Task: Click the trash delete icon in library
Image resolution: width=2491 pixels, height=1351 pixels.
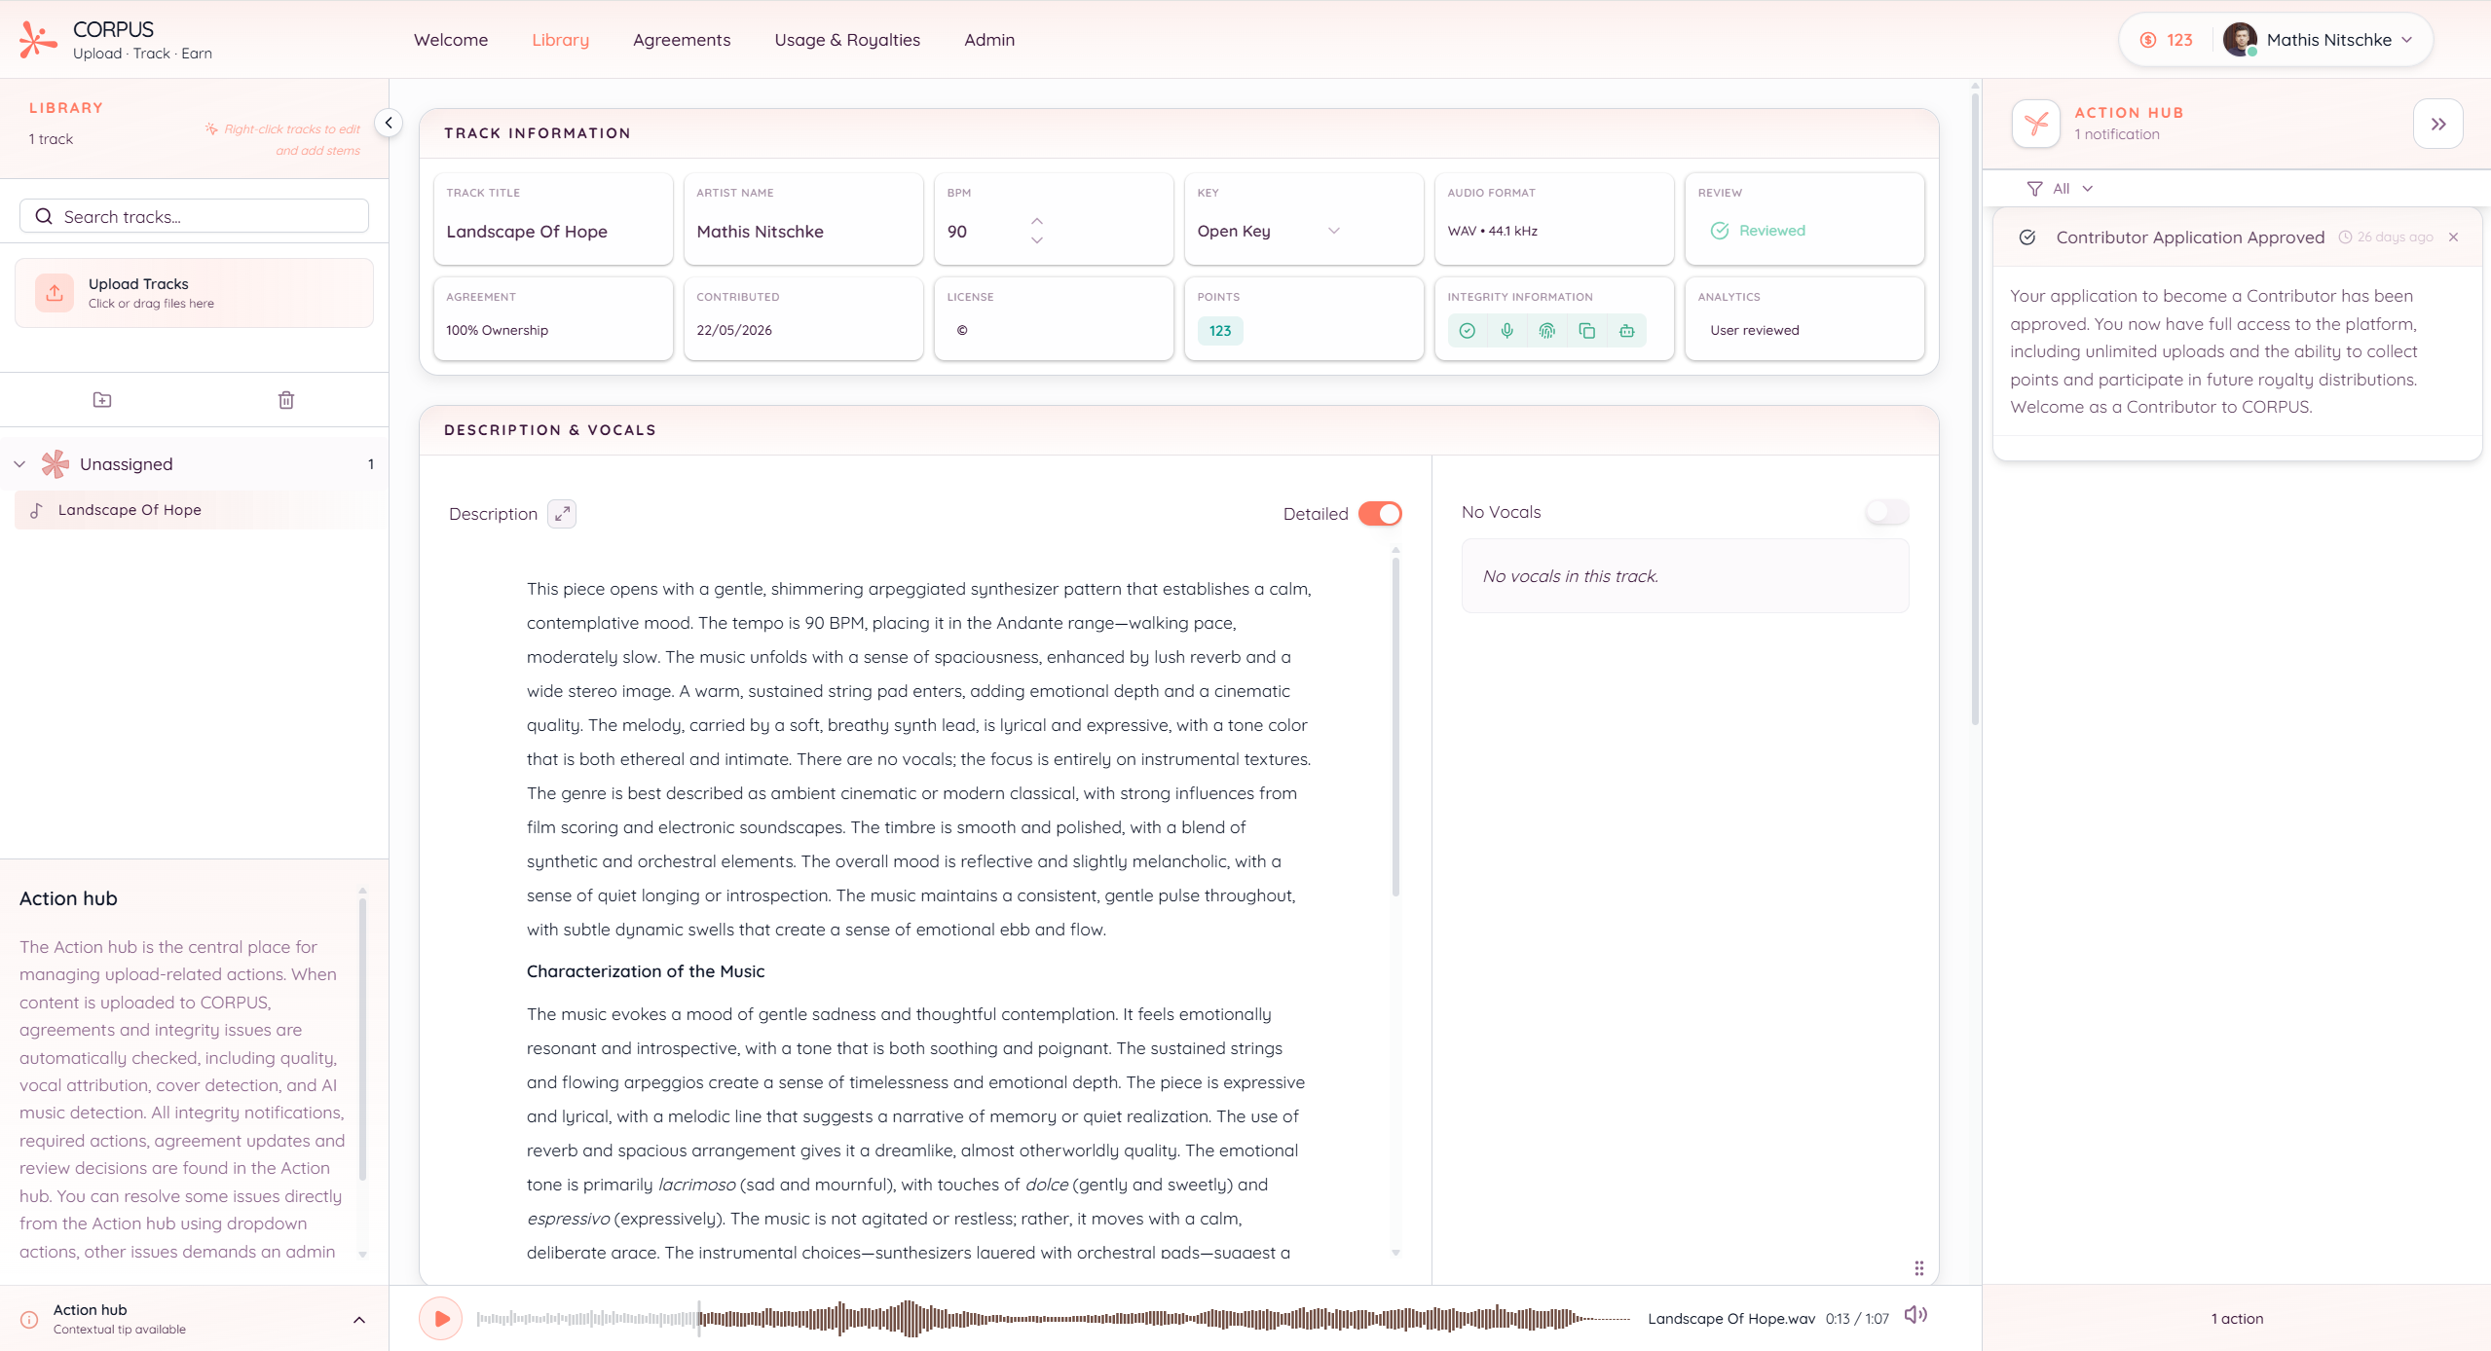Action: 286,400
